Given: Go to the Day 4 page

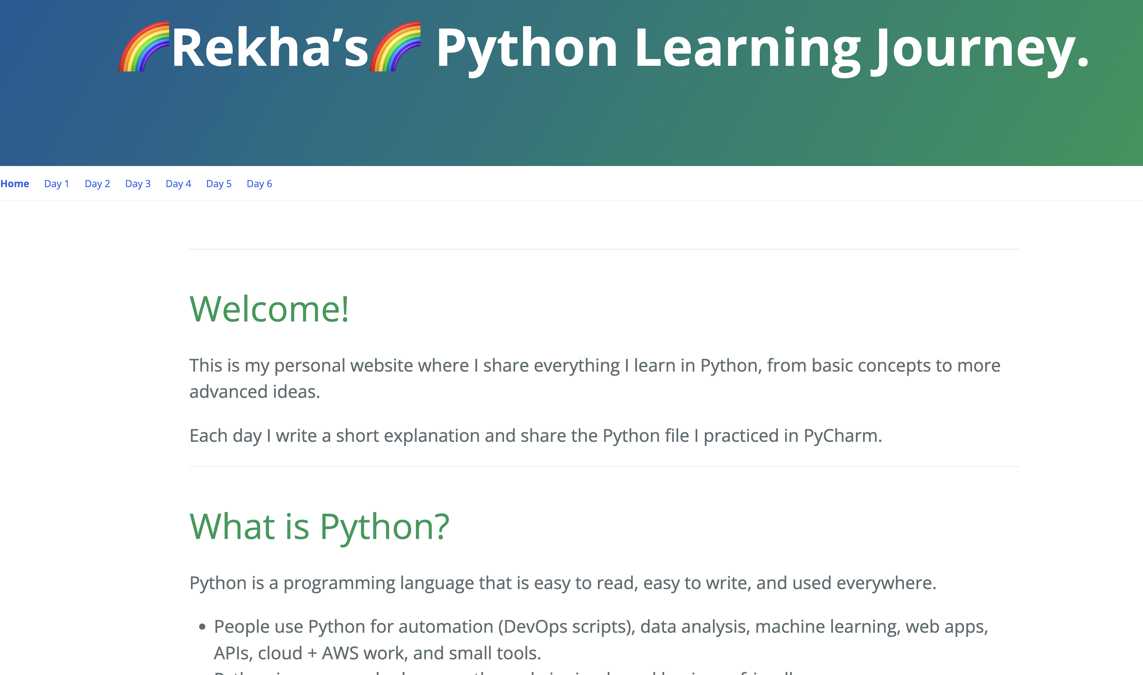Looking at the screenshot, I should point(179,183).
